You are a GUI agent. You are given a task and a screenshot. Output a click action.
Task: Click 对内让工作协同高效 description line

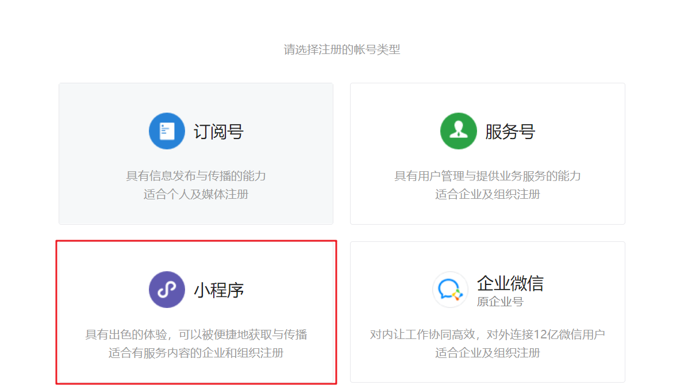pos(487,334)
